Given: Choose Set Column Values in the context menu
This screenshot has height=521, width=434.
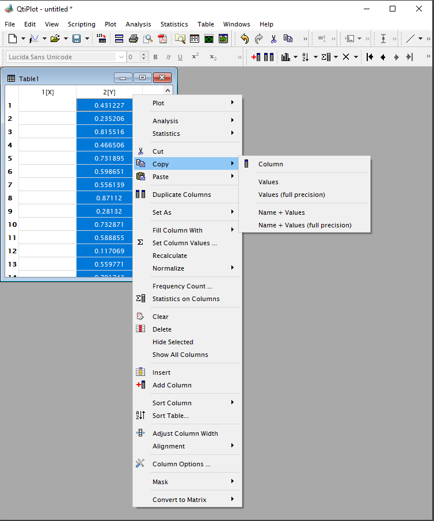Looking at the screenshot, I should pos(184,243).
